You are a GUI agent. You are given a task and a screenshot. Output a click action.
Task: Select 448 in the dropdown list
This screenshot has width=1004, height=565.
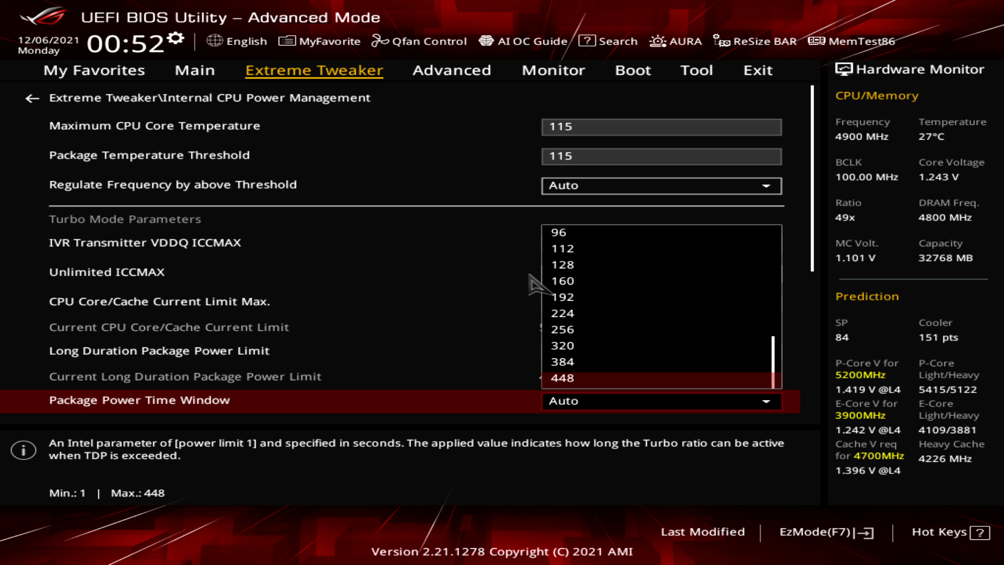click(x=563, y=378)
